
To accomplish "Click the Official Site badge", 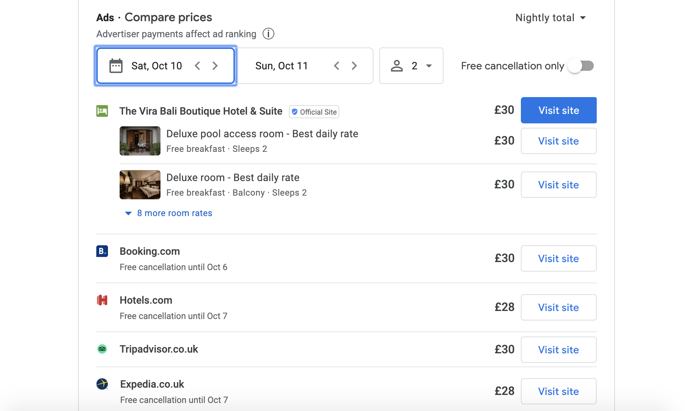I will click(x=314, y=112).
